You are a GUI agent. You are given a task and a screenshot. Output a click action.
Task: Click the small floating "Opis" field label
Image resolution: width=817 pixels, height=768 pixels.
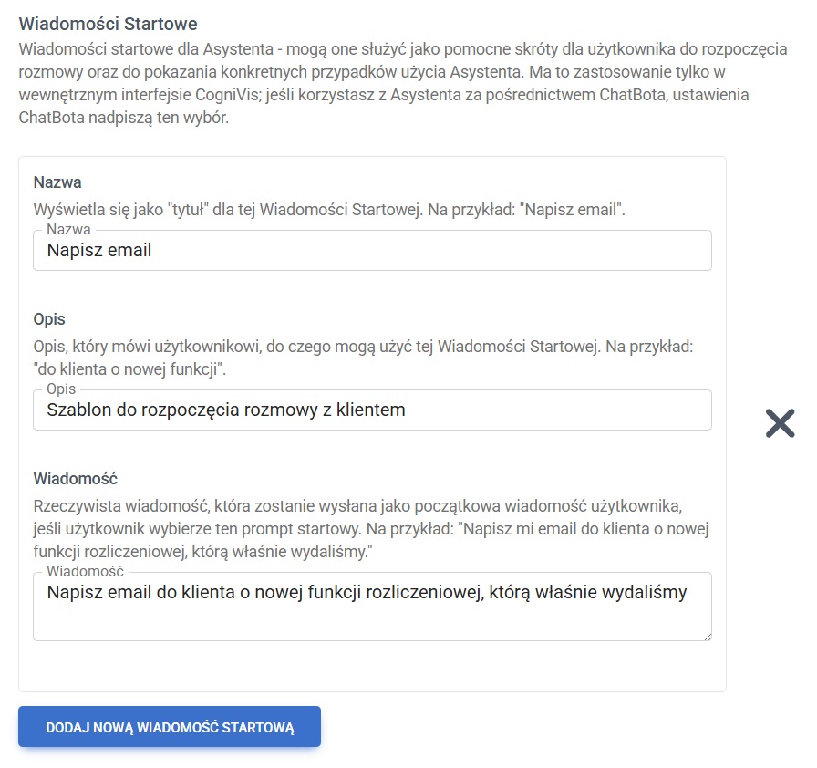tap(61, 389)
